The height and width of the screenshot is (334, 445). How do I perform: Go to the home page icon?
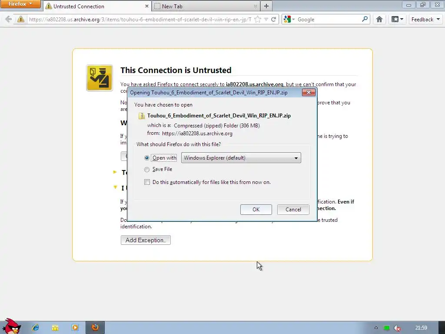click(x=379, y=19)
